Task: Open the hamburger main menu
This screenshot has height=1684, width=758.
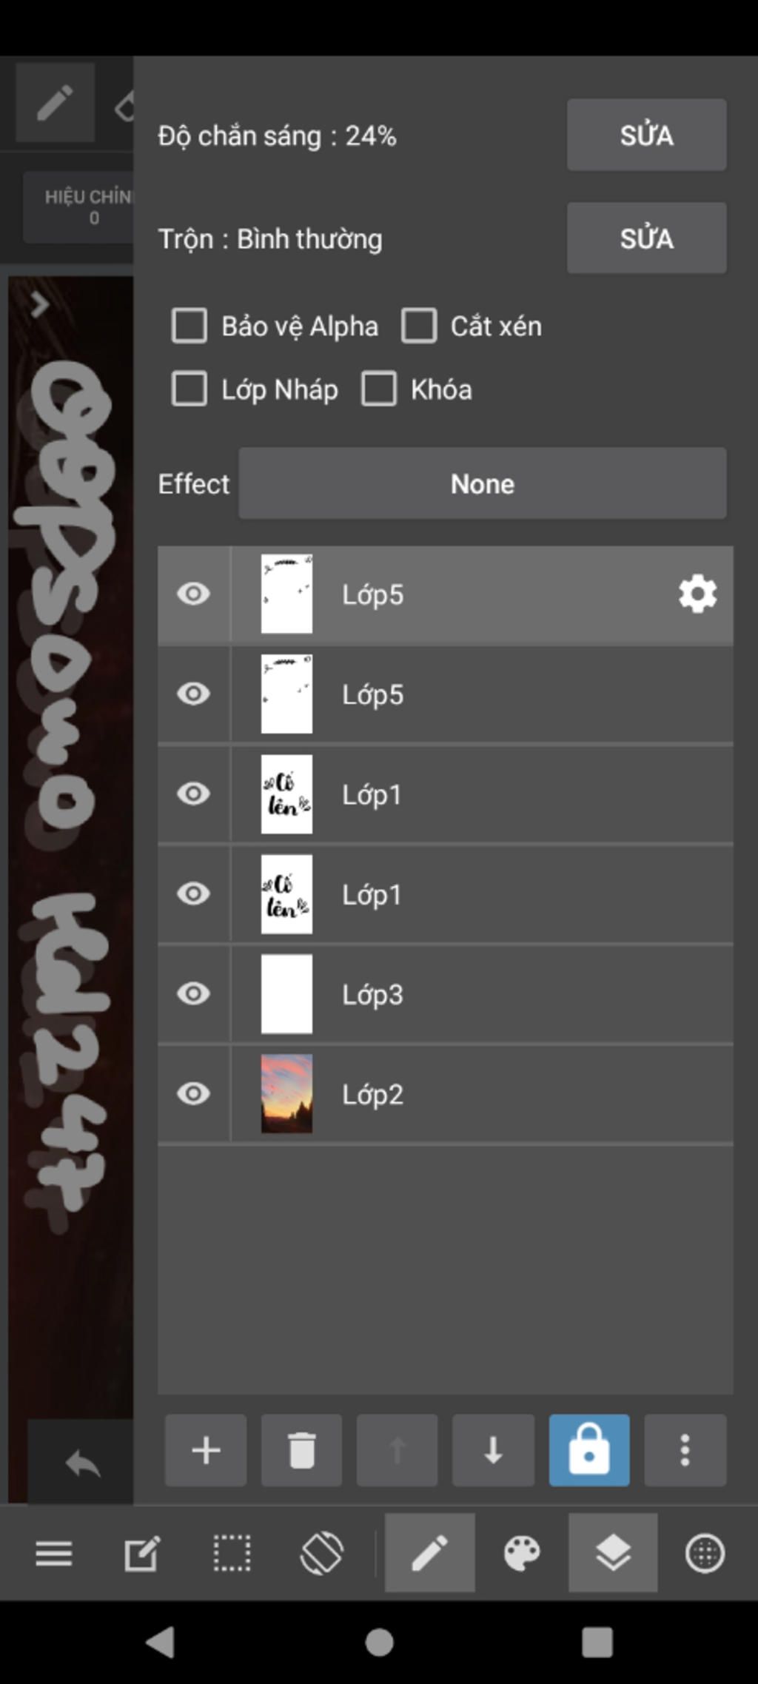Action: (54, 1553)
